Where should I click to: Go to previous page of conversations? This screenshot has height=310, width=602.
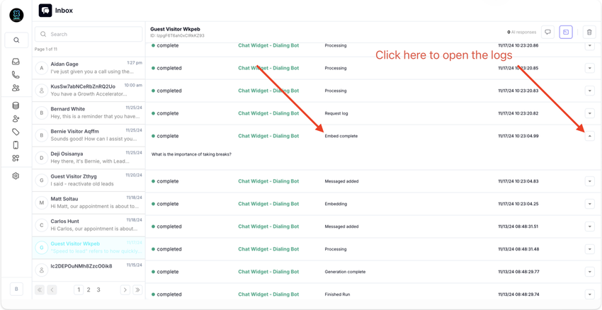(x=52, y=289)
